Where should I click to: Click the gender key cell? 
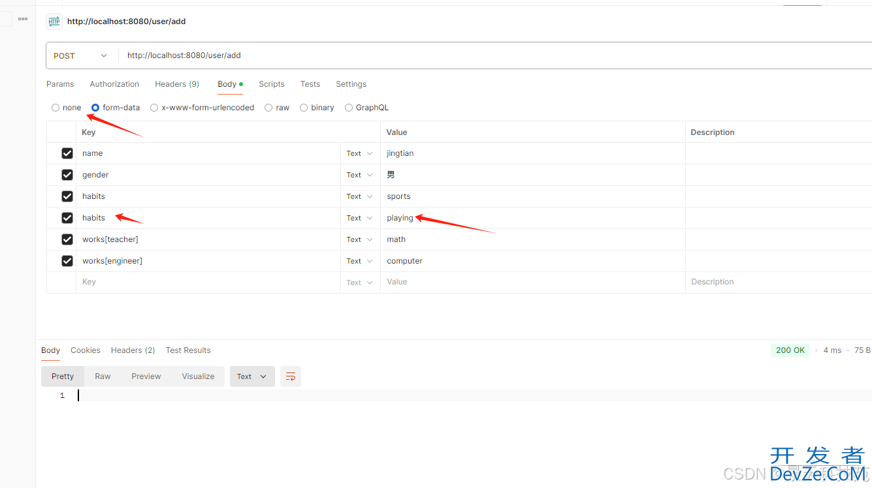click(x=208, y=175)
